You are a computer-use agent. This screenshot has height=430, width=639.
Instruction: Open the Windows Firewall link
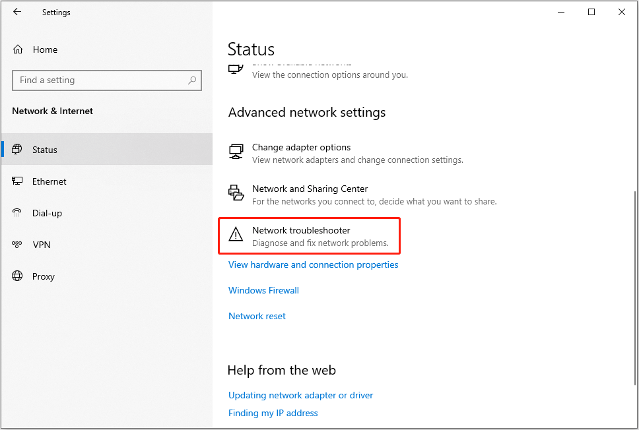click(263, 290)
